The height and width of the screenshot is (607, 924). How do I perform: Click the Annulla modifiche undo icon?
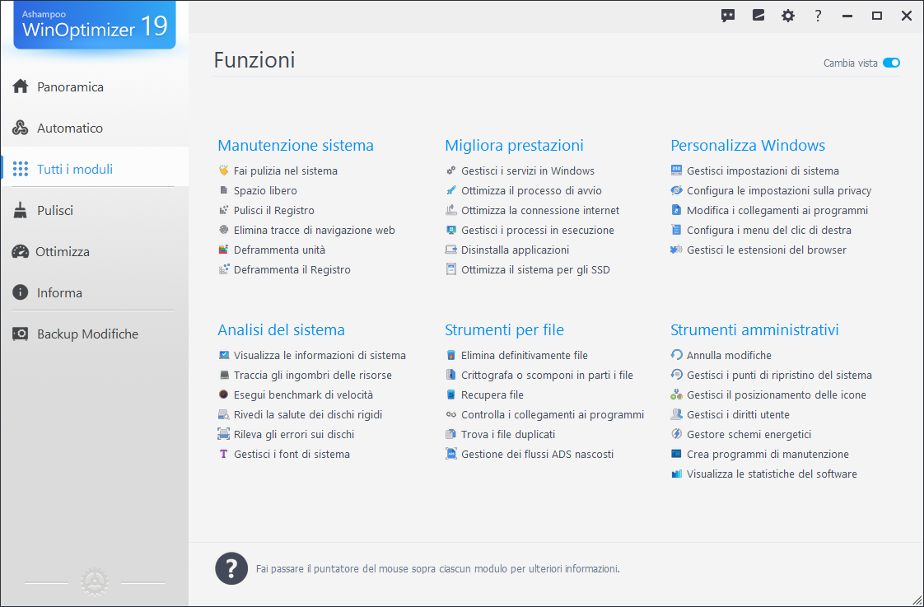tap(676, 355)
